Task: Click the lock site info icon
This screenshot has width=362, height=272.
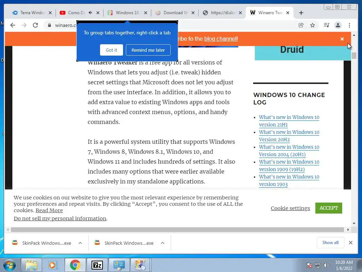Action: coord(49,25)
